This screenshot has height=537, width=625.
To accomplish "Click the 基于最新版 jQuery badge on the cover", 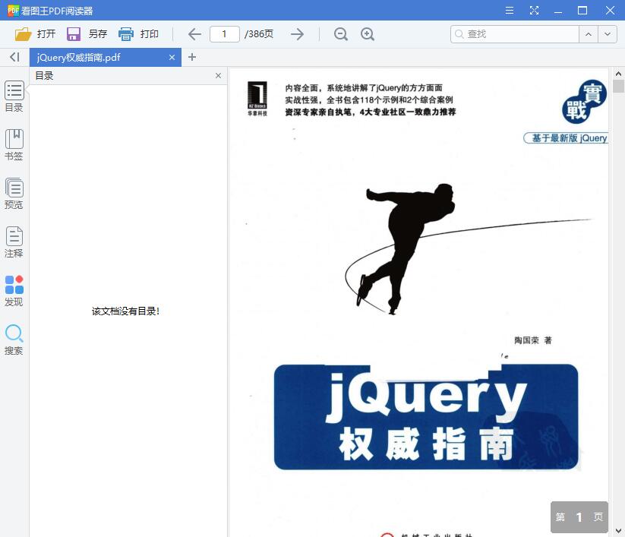I will point(566,138).
